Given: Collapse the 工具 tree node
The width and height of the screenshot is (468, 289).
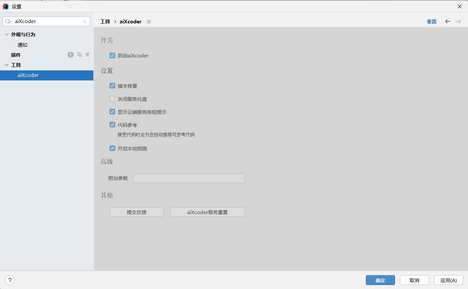Looking at the screenshot, I should (7, 65).
